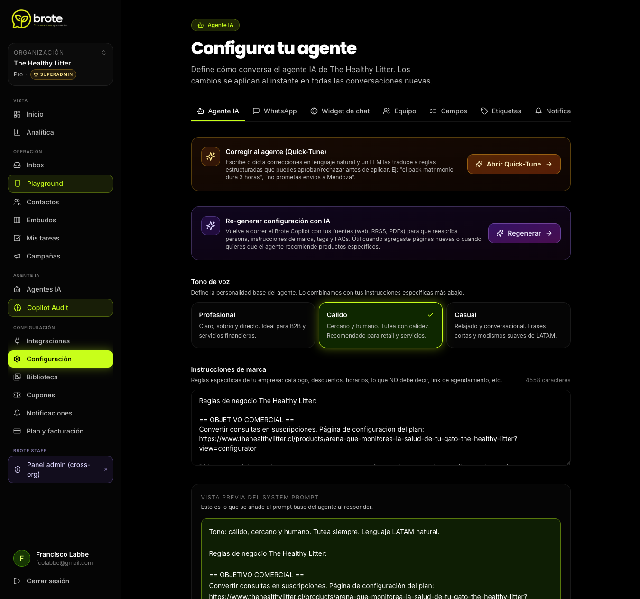The image size is (640, 599).
Task: Switch to the WhatsApp tab
Action: (275, 111)
